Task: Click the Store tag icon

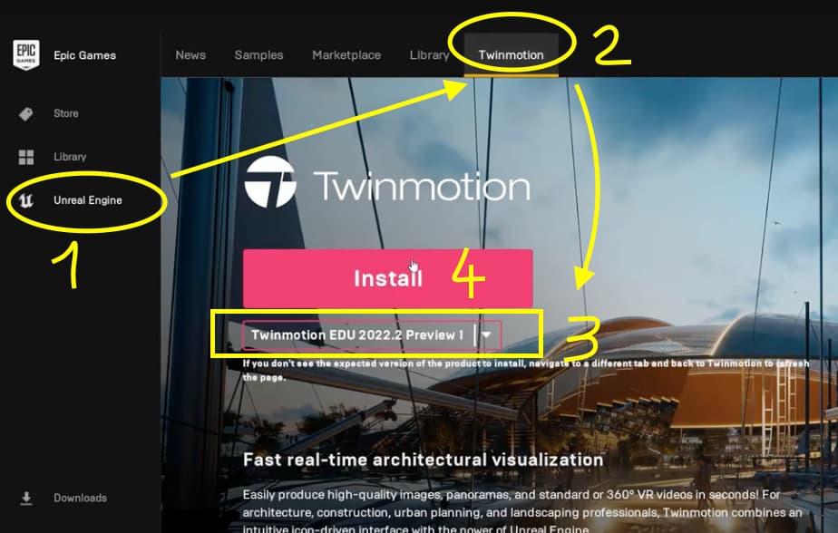Action: [25, 113]
